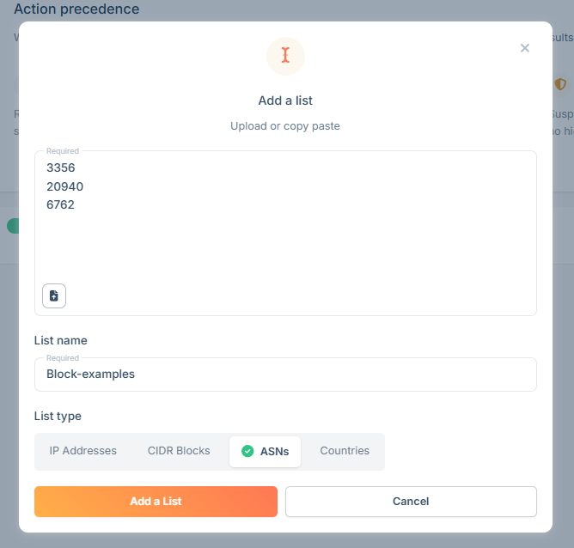
Task: Place cursor on the 20940 entry
Action: pyautogui.click(x=64, y=186)
